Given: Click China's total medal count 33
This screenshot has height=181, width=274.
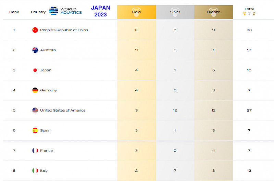Looking at the screenshot, I should [x=249, y=30].
